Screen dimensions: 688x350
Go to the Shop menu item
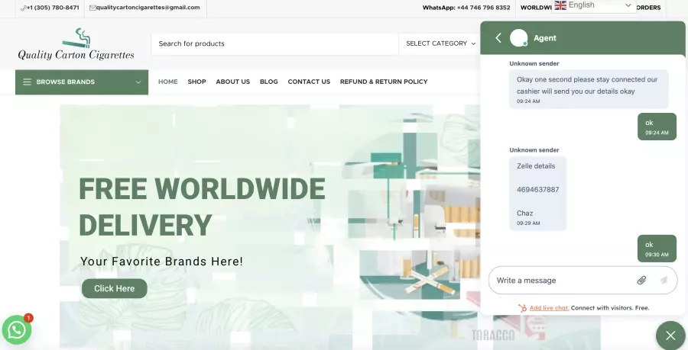click(x=196, y=82)
